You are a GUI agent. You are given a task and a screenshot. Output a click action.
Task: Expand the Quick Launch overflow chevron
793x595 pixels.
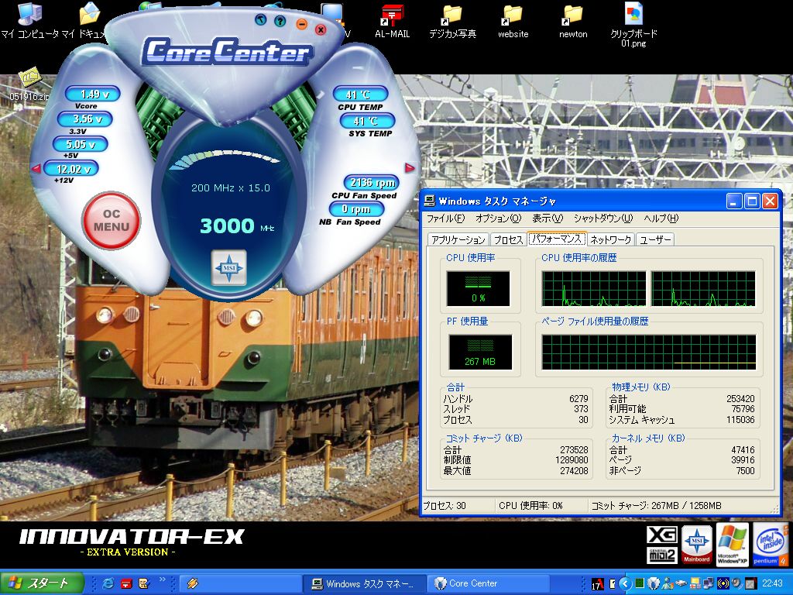click(163, 580)
